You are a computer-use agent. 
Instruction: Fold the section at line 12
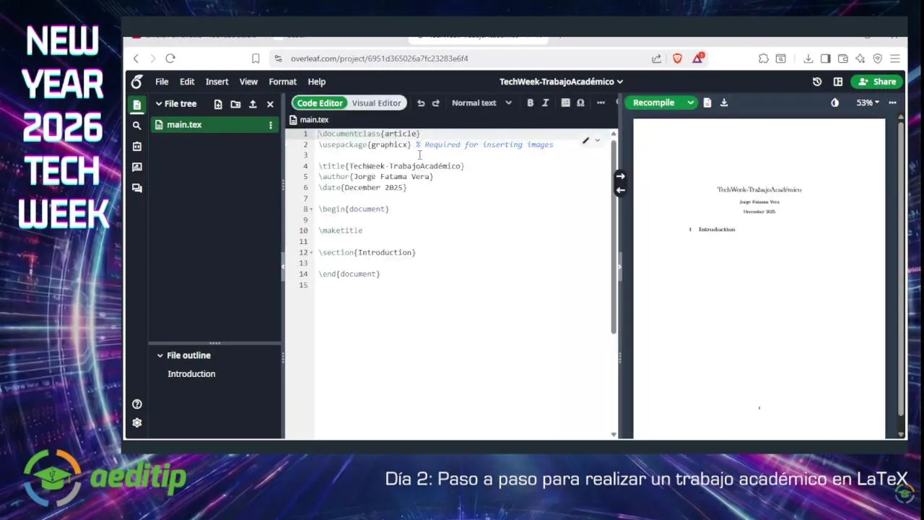click(311, 253)
